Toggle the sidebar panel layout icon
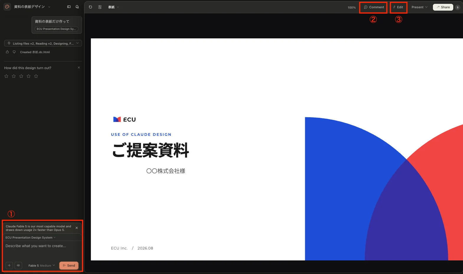Screen dimensions: 463x274 (69, 7)
